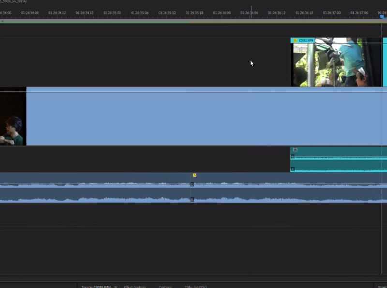The image size is (387, 288).
Task: Select the C0081.MP4 clip thumbnail of the camera crew
Action: [336, 62]
